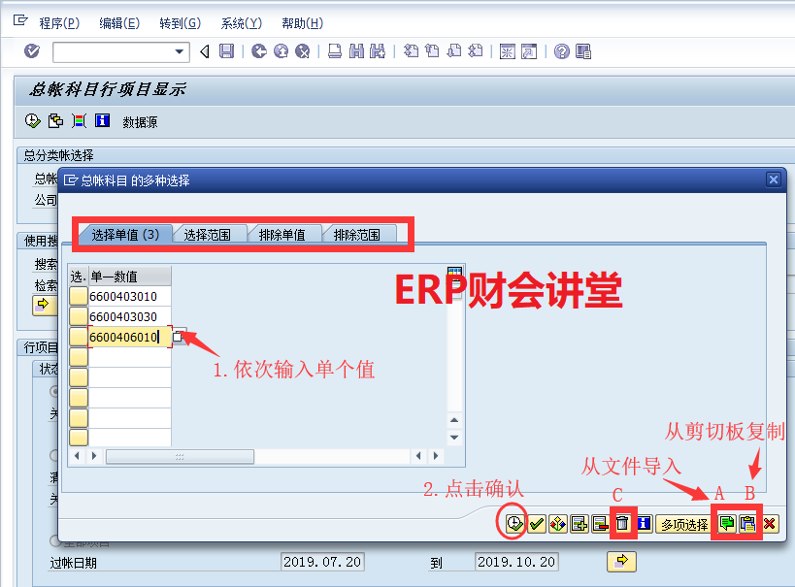Open search help button beside 6600406010

pos(178,337)
